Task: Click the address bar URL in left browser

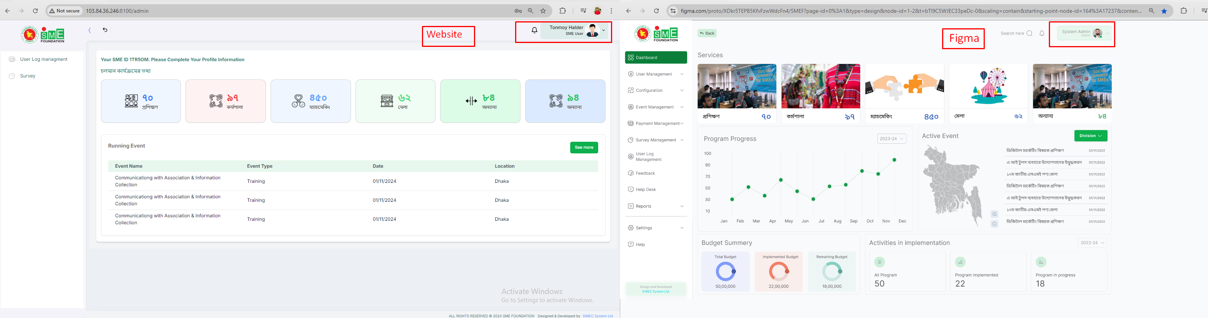Action: tap(117, 11)
